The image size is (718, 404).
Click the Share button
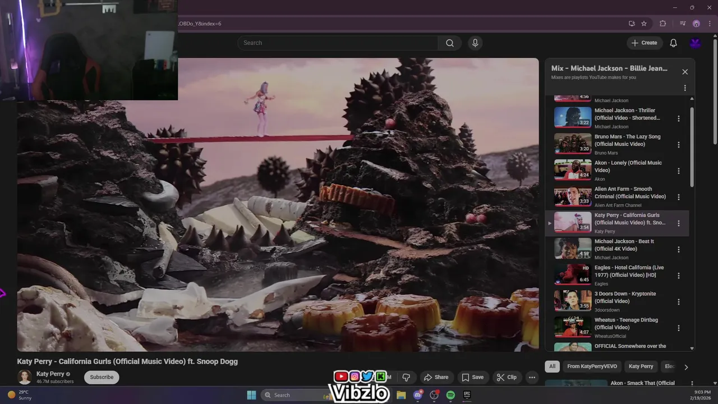436,377
